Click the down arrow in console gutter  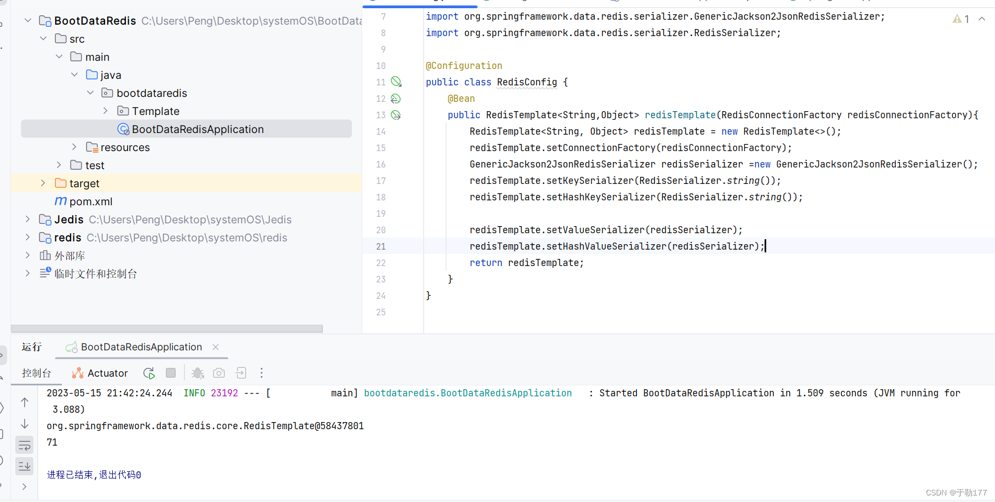(x=25, y=424)
